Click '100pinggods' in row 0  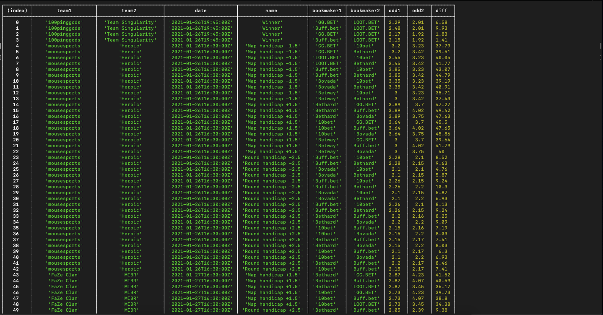pyautogui.click(x=64, y=22)
